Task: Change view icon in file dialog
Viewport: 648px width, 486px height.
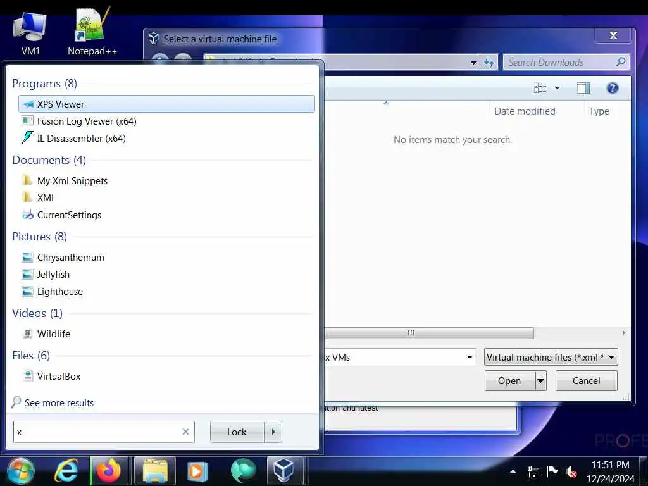Action: coord(540,87)
